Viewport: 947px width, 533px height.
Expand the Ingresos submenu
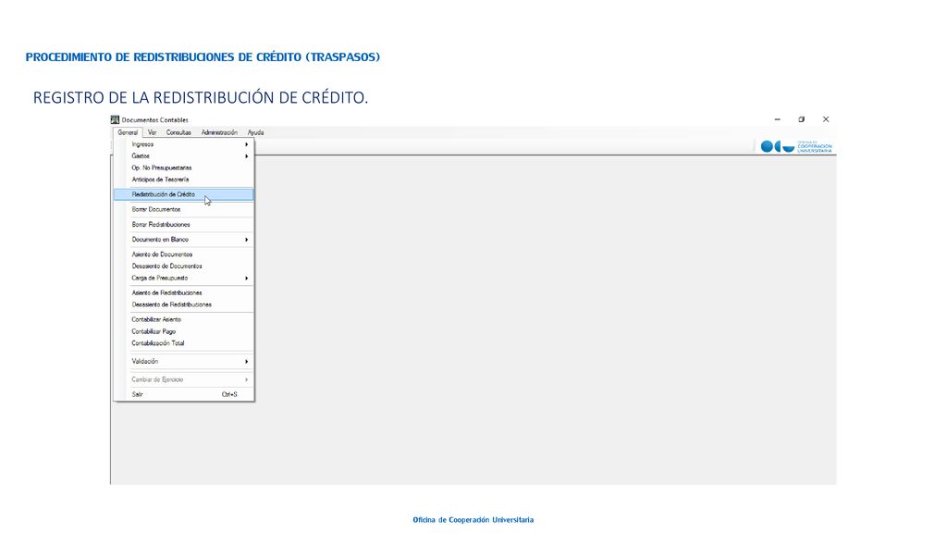pyautogui.click(x=184, y=144)
